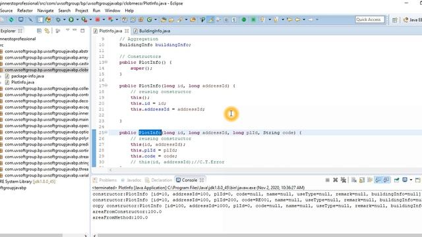422x237 pixels.
Task: Click the Console Terminate square icon
Action: [x=328, y=180]
